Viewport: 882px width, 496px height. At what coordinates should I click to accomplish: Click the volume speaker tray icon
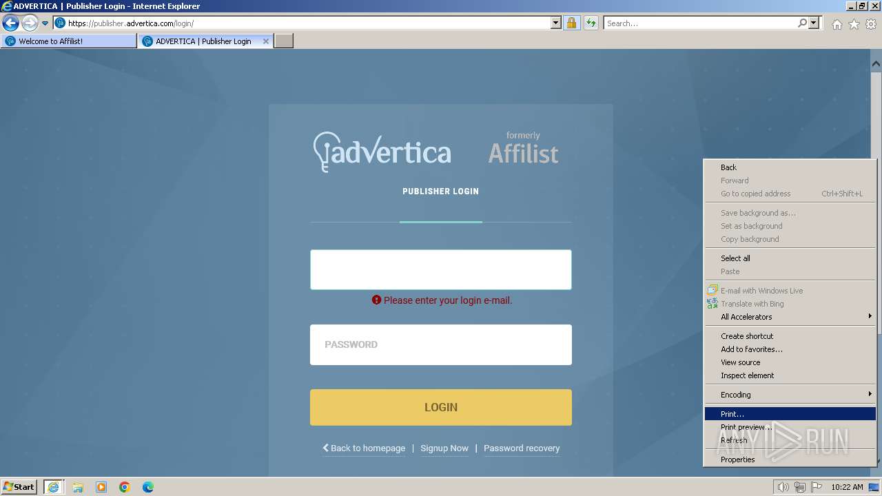click(x=783, y=487)
